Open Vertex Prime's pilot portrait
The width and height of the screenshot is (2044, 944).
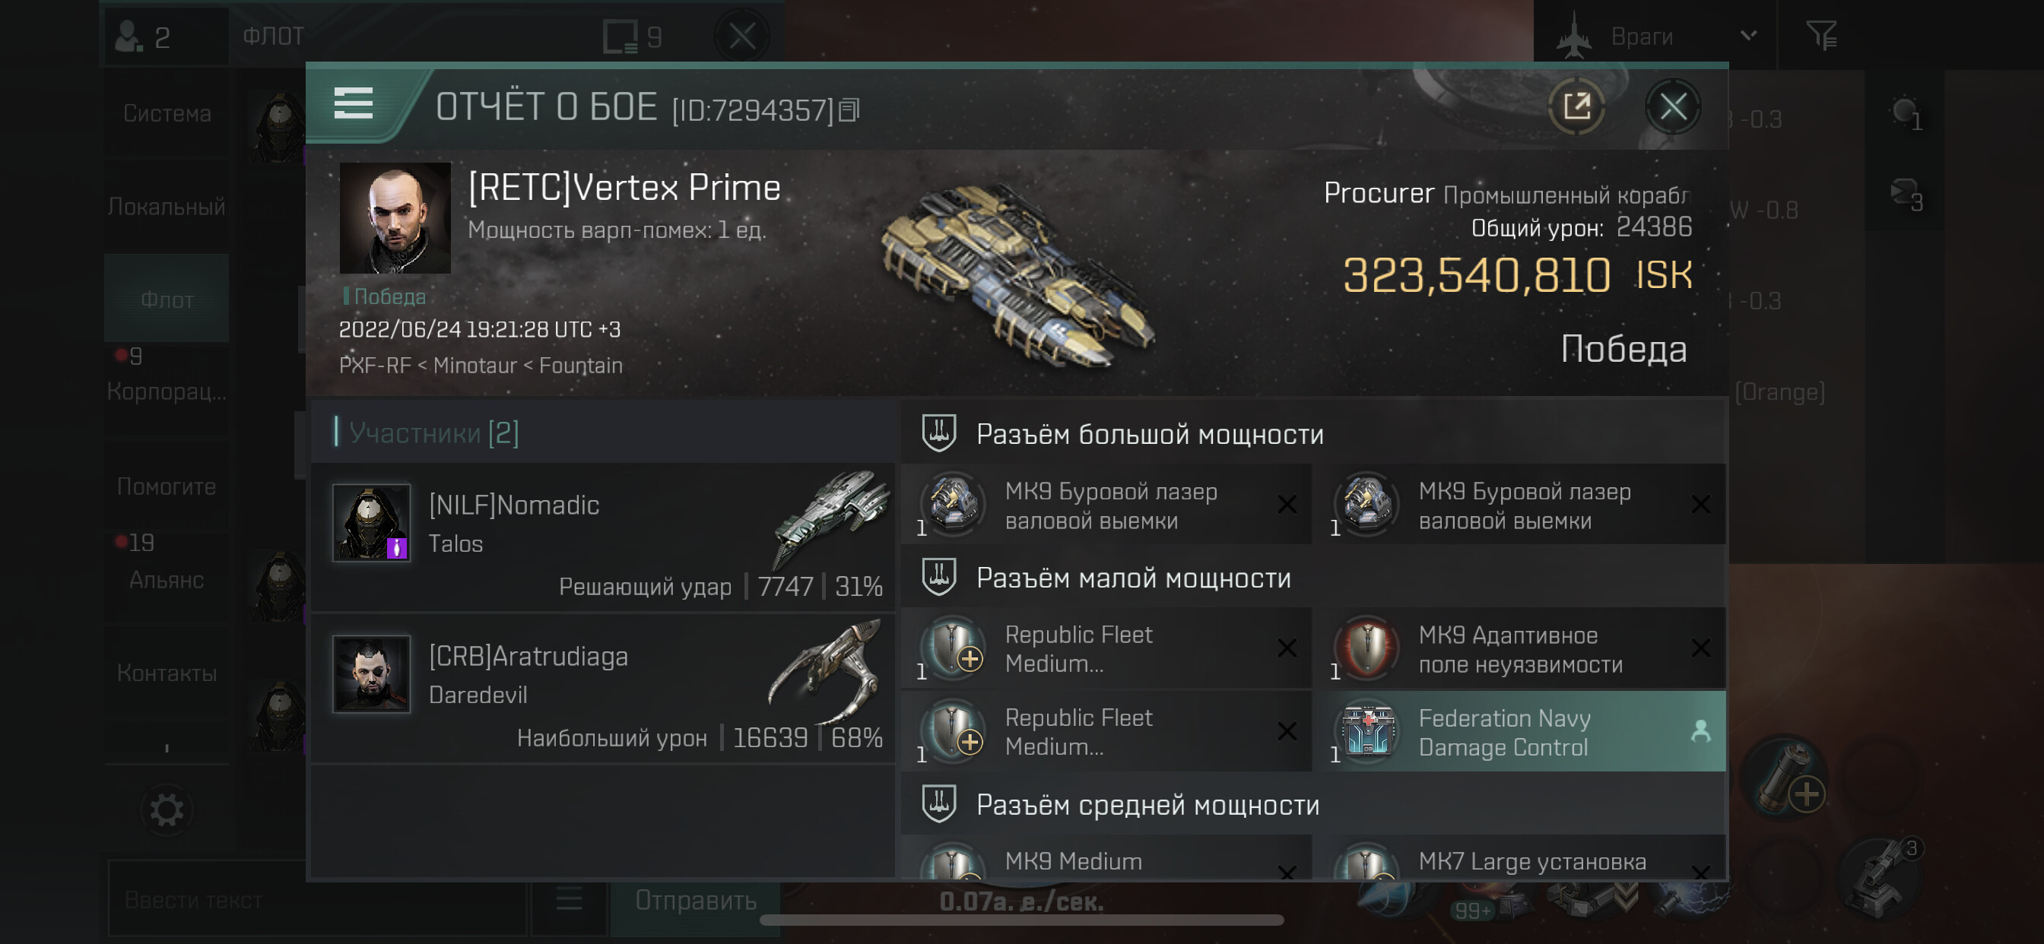pos(395,218)
